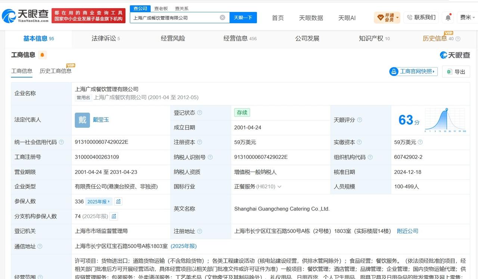Click help icon next to 纳税人识别号

point(210,157)
